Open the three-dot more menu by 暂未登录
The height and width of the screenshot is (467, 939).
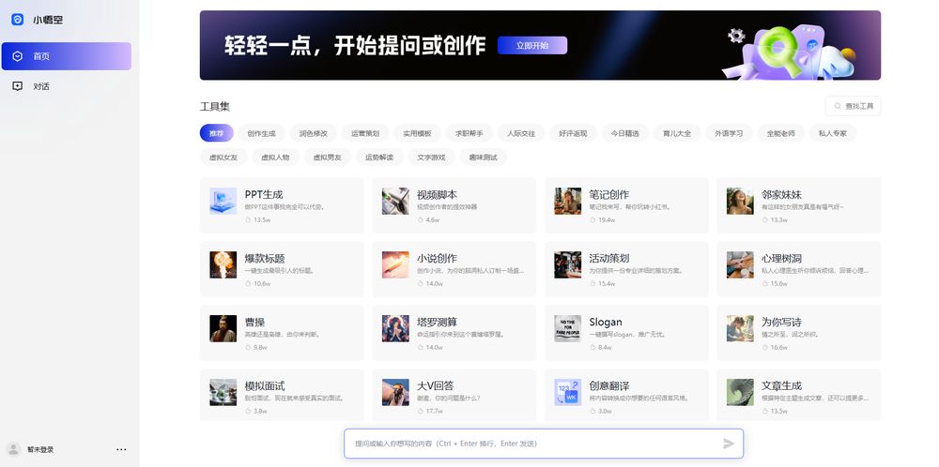click(121, 450)
